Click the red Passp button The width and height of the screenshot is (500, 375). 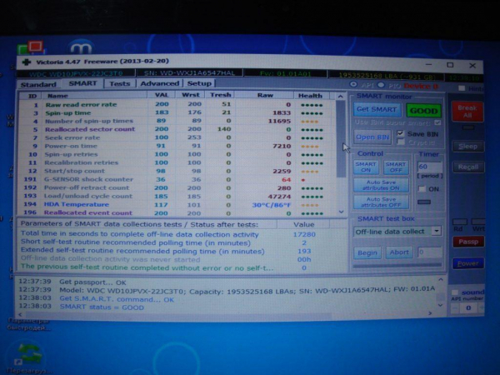tap(468, 242)
